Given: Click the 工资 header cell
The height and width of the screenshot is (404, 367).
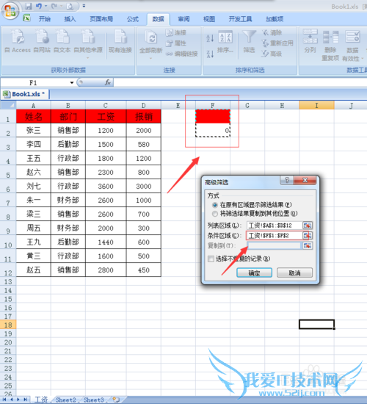Looking at the screenshot, I should (106, 117).
